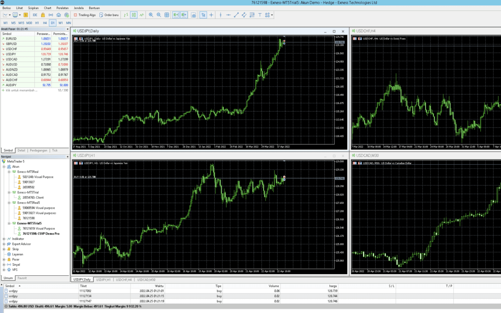This screenshot has width=501, height=313.
Task: Open account 76121619: Visual Purpose
Action: tap(39, 229)
